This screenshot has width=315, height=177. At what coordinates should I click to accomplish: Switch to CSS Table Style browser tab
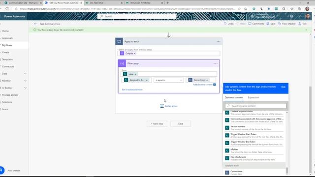coord(104,3)
